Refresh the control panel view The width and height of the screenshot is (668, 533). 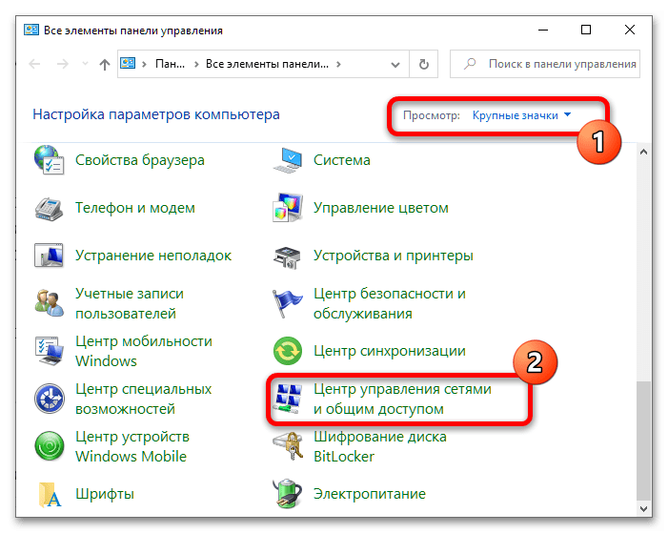coord(423,65)
